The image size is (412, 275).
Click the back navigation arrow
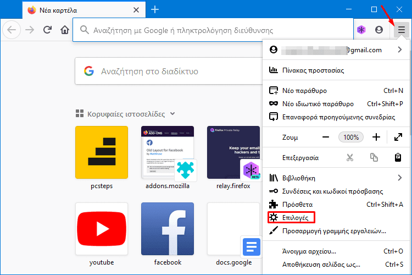(12, 30)
